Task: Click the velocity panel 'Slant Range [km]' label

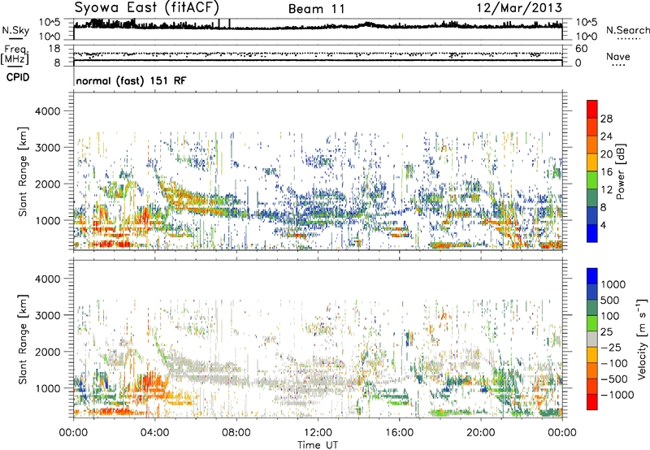Action: [x=23, y=339]
